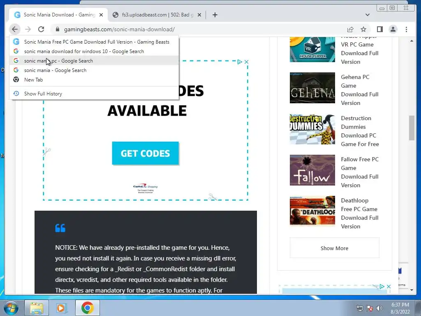
Task: Click the Chrome taskbar icon
Action: click(x=87, y=308)
